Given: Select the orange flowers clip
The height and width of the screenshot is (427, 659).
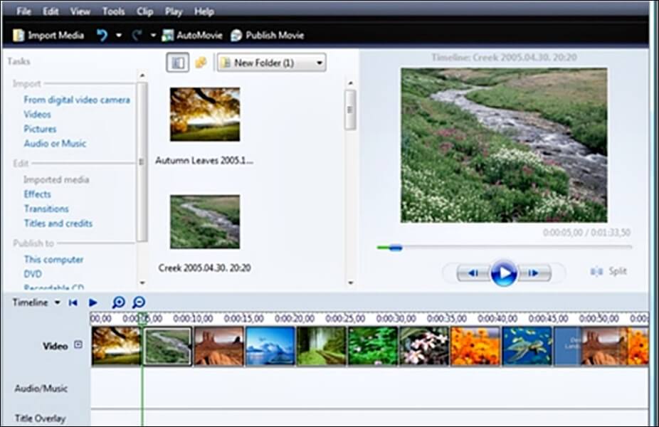Looking at the screenshot, I should [x=475, y=346].
